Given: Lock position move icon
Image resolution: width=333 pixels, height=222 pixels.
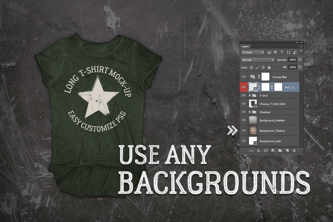Looking at the screenshot, I should (263, 67).
